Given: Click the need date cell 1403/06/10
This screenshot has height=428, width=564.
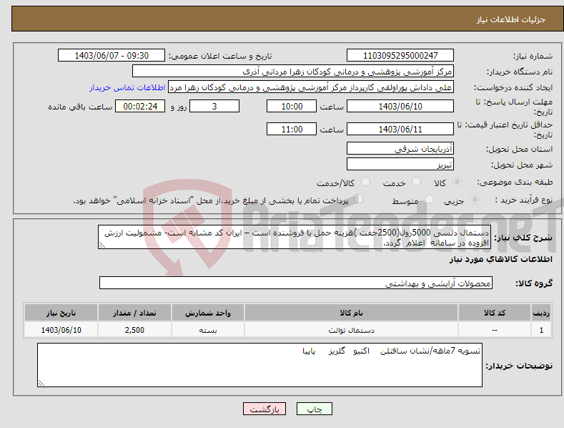Looking at the screenshot, I should [61, 330].
